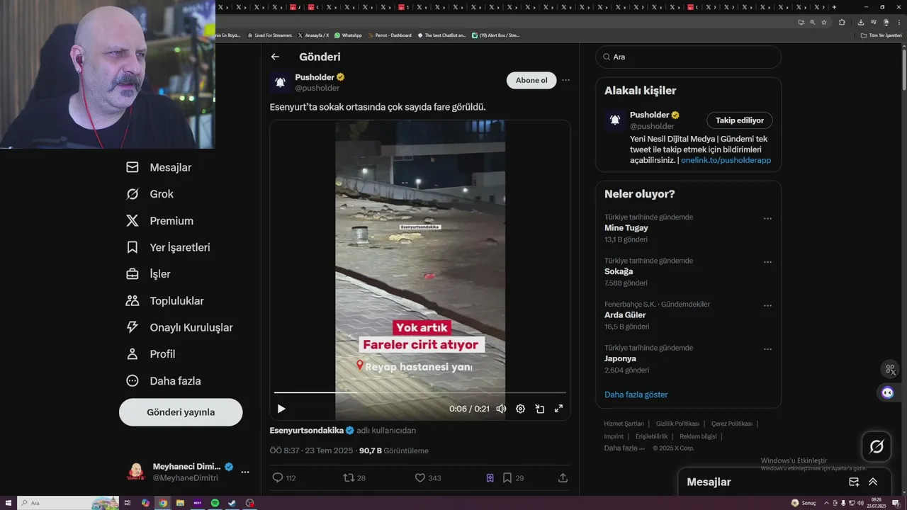
Task: Open Gizlilik Politikası footer link
Action: (677, 424)
